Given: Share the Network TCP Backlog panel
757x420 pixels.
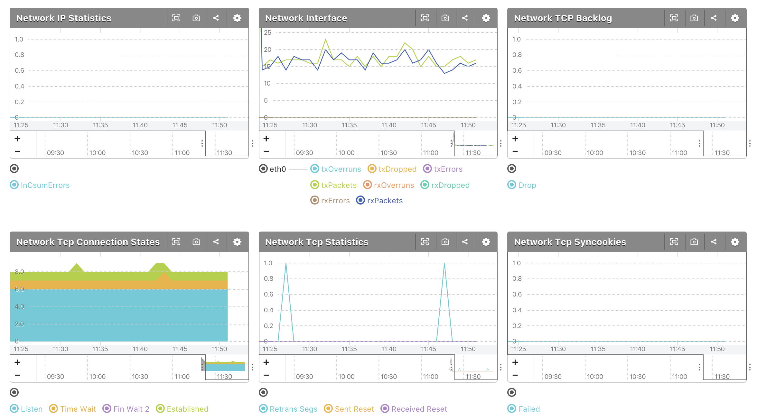Looking at the screenshot, I should click(x=714, y=18).
